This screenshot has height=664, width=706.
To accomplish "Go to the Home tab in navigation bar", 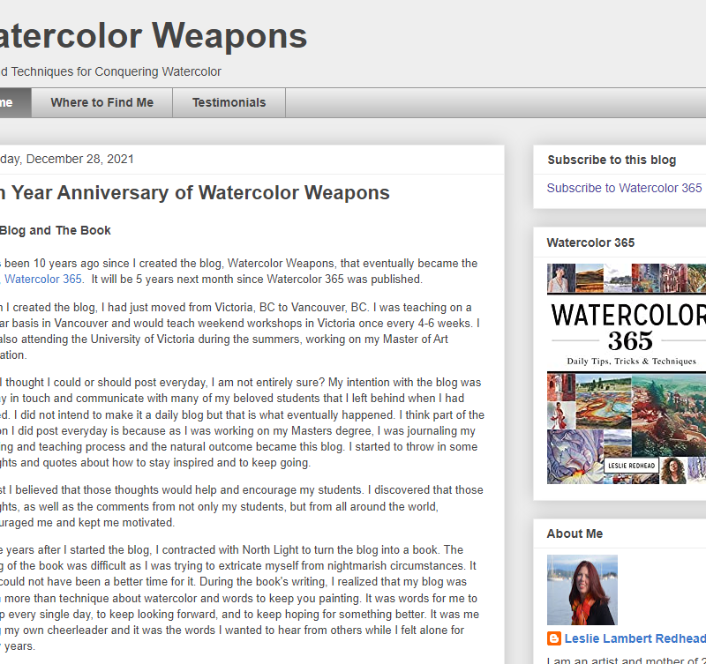I will 15,102.
